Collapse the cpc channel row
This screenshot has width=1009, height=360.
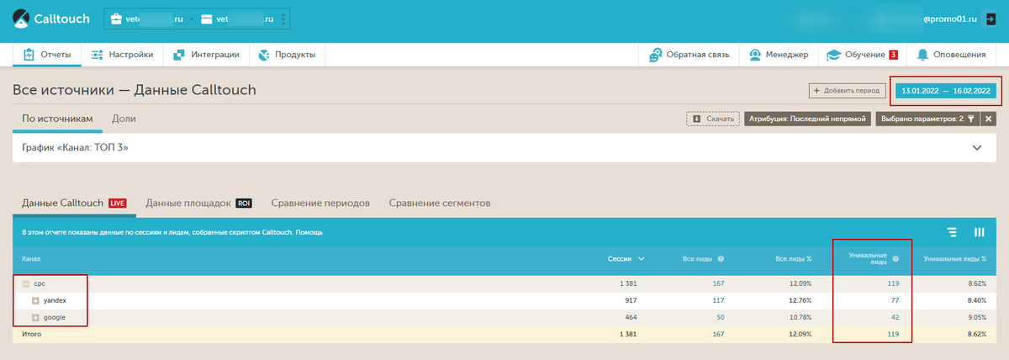(25, 284)
